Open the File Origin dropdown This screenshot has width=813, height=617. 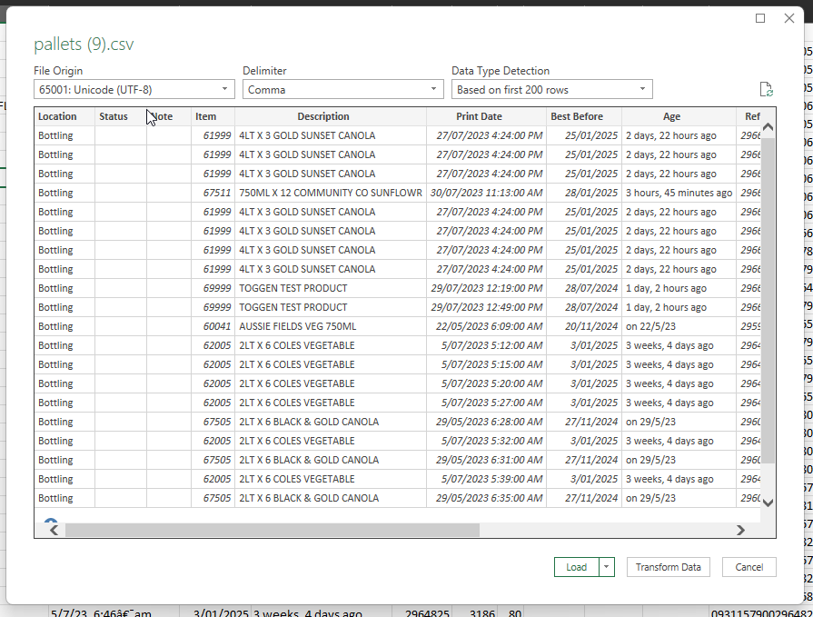tap(134, 89)
